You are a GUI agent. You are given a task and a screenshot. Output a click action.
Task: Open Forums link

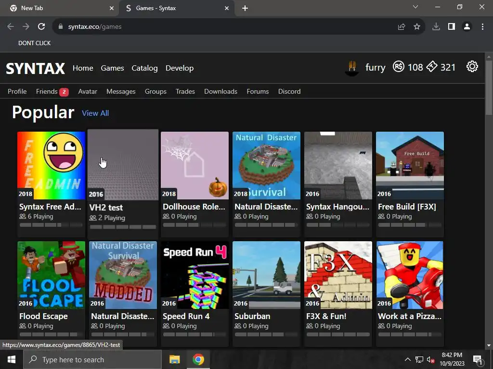[258, 91]
